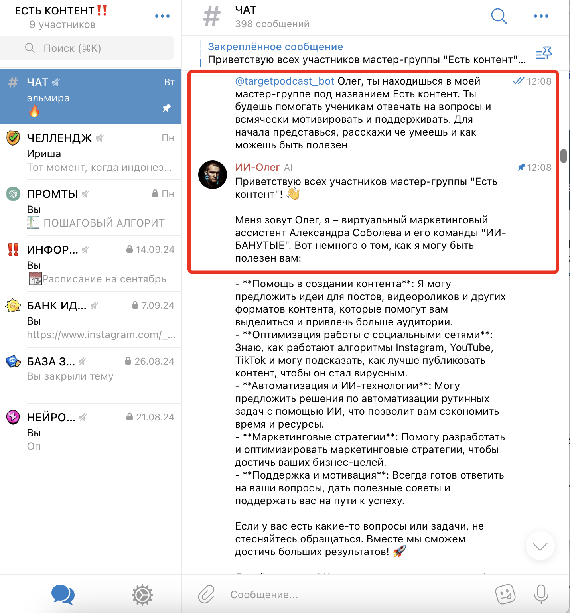
Task: Open the sticker and emoji panel
Action: pyautogui.click(x=505, y=594)
